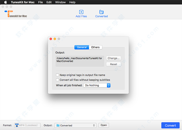Open the MP4 (Lossless) format selector

coord(27,125)
